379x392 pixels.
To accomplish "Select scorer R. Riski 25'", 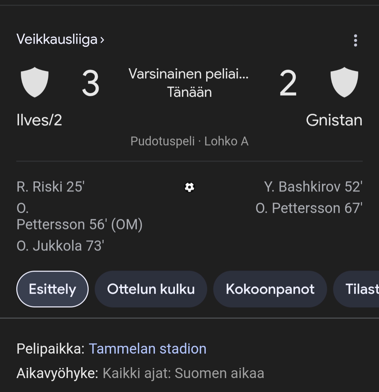I will [x=51, y=187].
